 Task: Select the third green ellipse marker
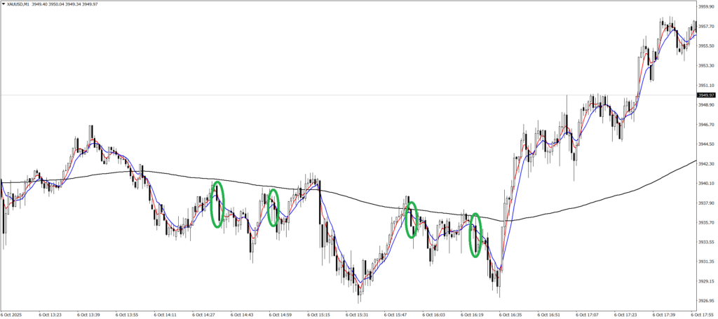coord(412,219)
